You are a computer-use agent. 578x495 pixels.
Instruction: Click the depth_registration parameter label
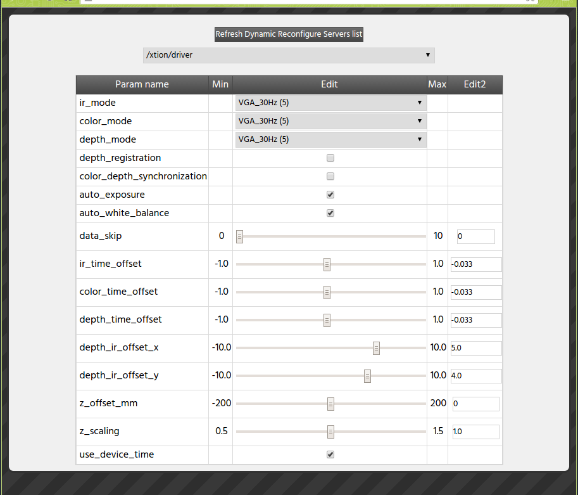(120, 158)
